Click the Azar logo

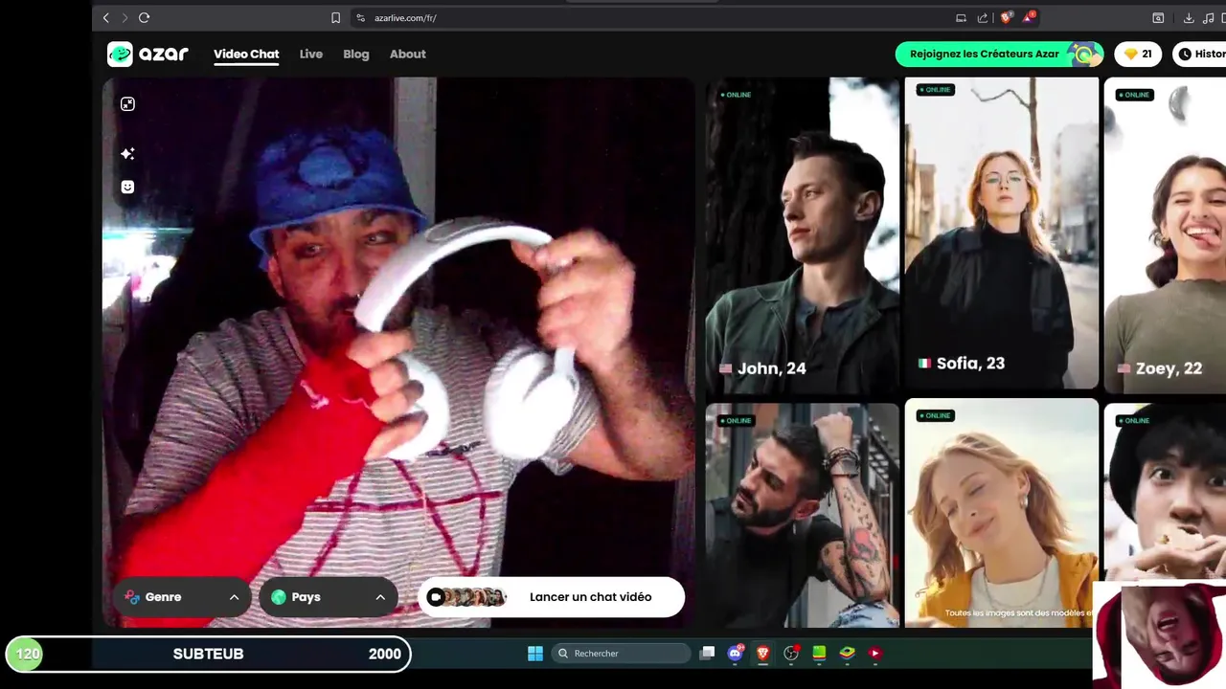click(148, 55)
